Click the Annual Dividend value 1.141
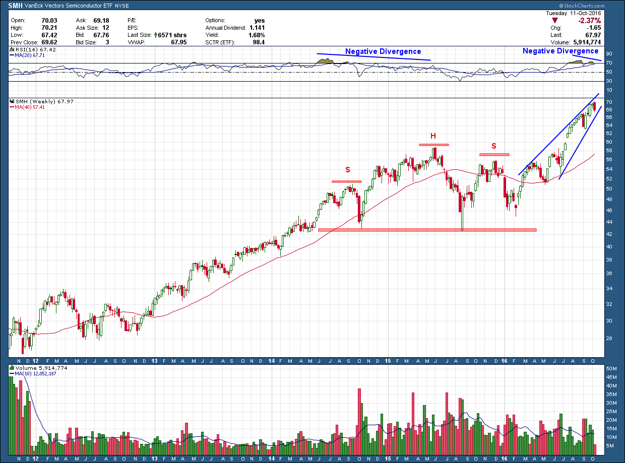This screenshot has height=463, width=625. coord(257,28)
